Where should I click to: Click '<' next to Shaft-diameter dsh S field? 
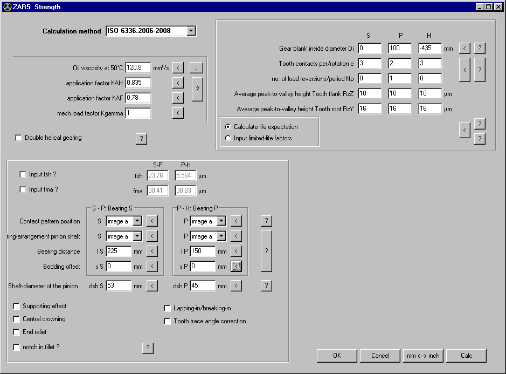pos(153,285)
